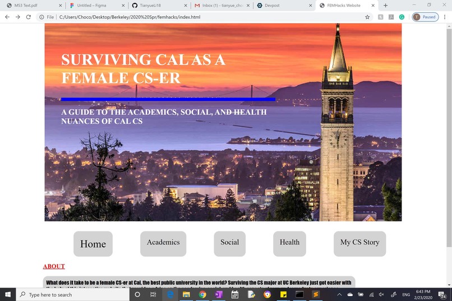Screen dimensions: 452x301
Task: Bookmark this page with the star
Action: click(x=367, y=17)
